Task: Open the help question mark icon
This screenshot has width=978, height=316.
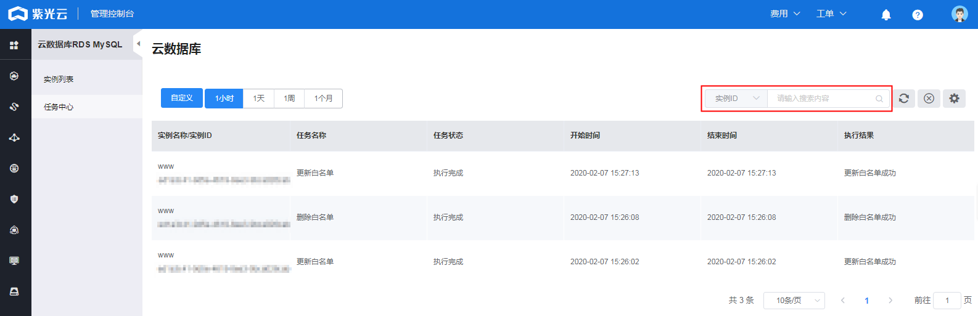Action: (x=918, y=15)
